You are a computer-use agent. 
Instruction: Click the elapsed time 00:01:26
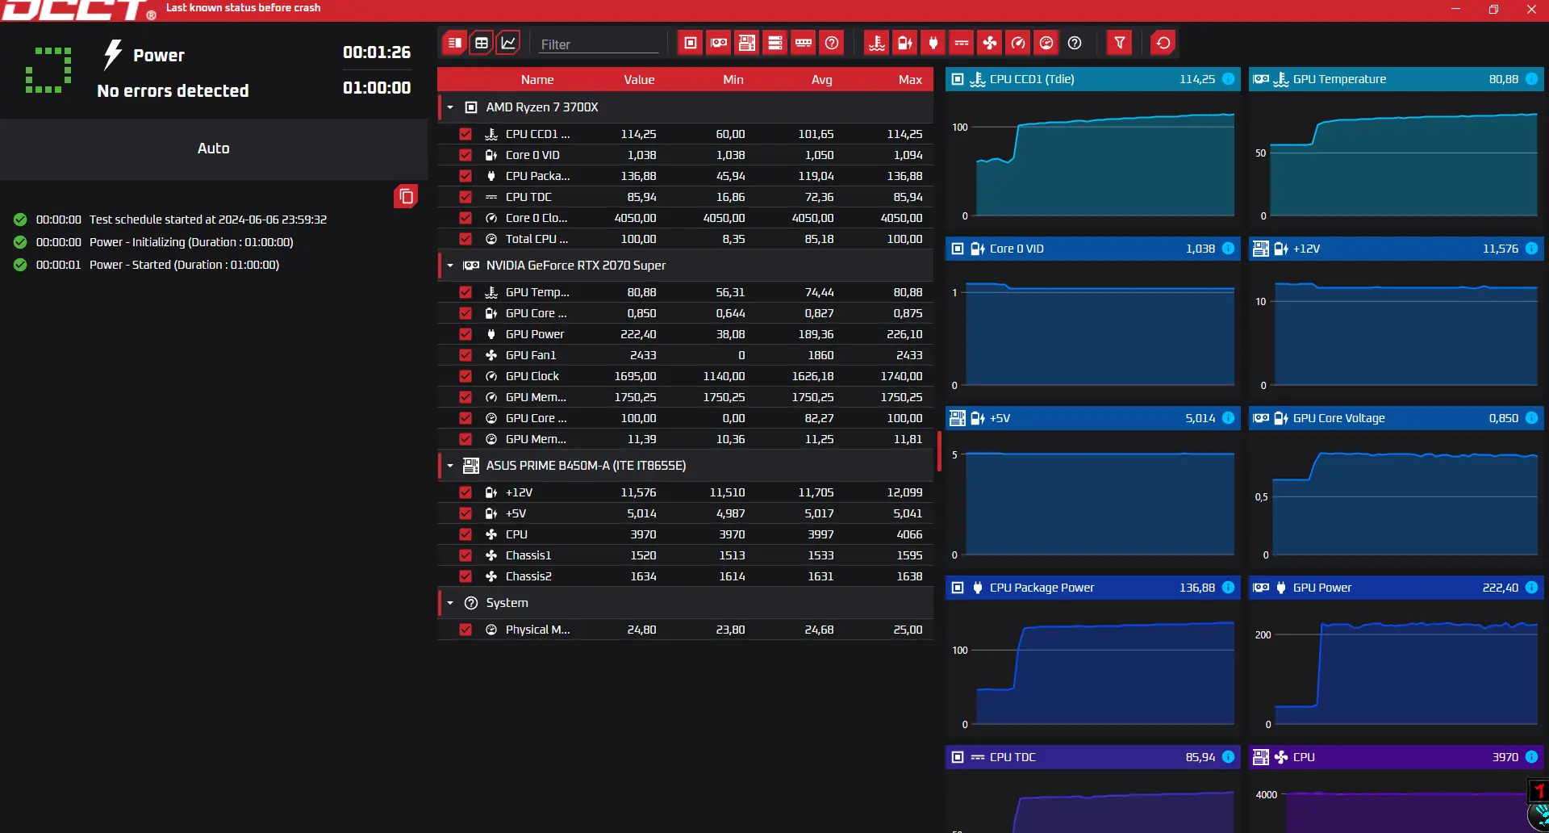(x=377, y=52)
